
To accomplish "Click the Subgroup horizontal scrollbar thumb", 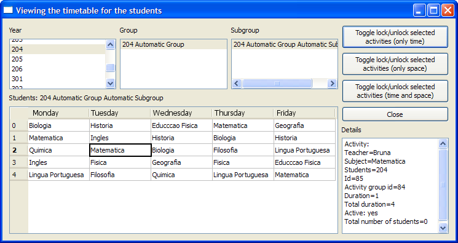I will point(277,83).
